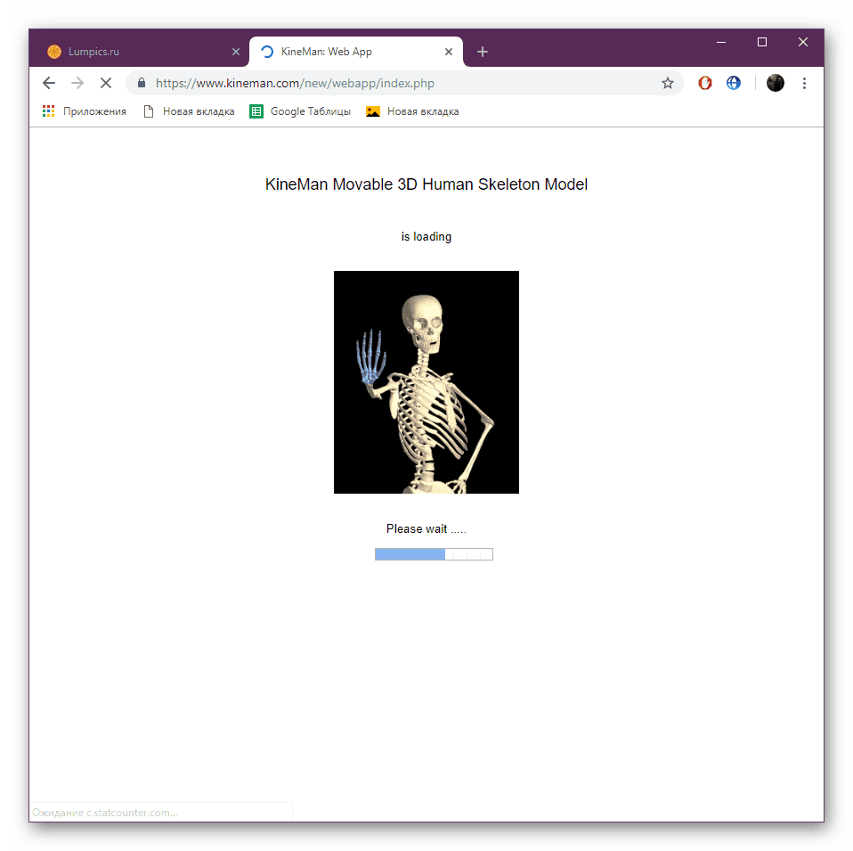Close the Lumpics.ru tab
Image resolution: width=853 pixels, height=851 pixels.
click(236, 52)
